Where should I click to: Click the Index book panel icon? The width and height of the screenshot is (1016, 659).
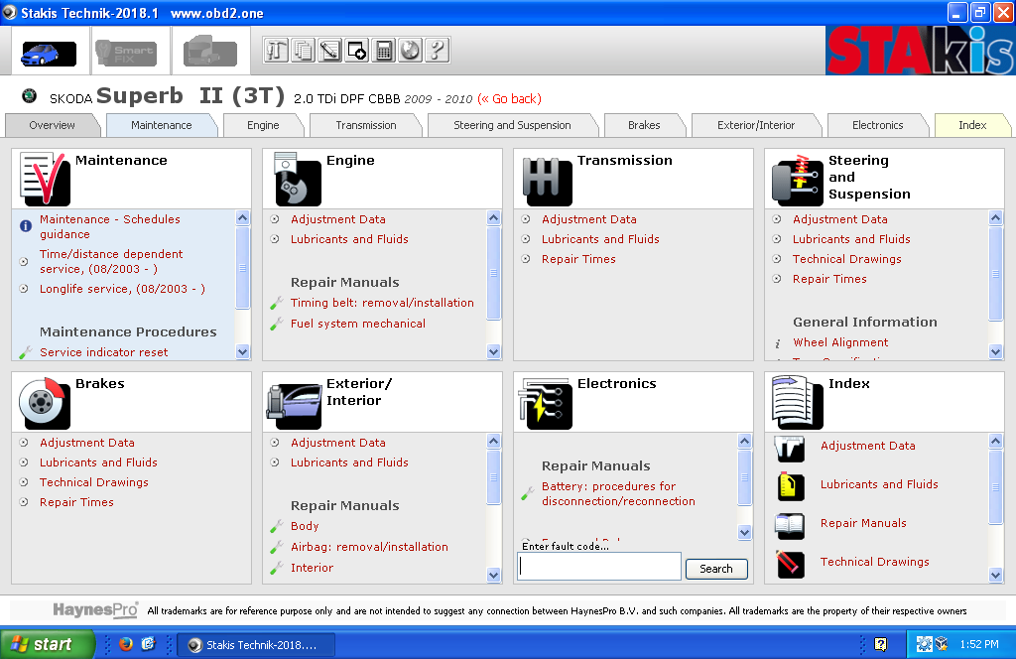pyautogui.click(x=797, y=402)
